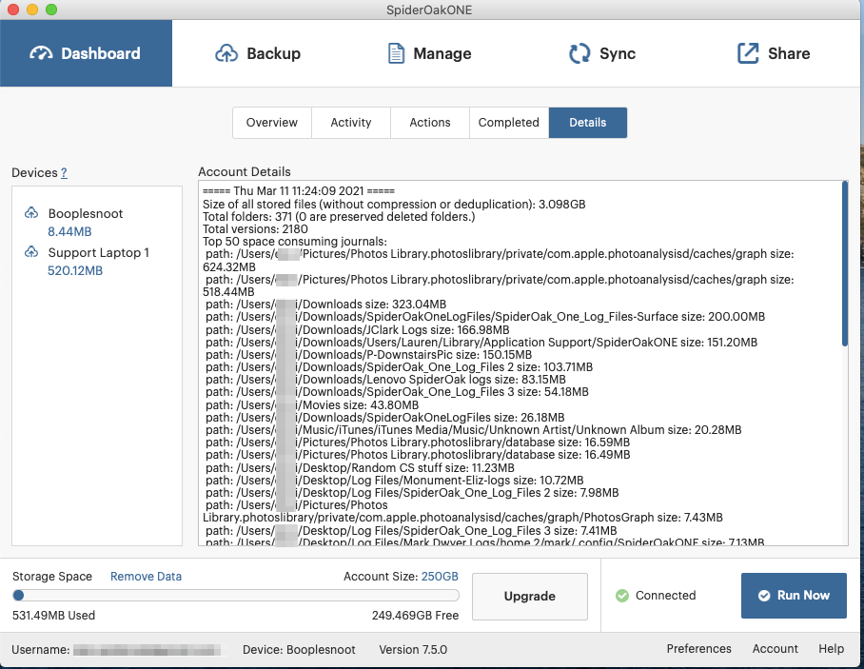
Task: Start backup with the Run Now label
Action: click(x=803, y=595)
